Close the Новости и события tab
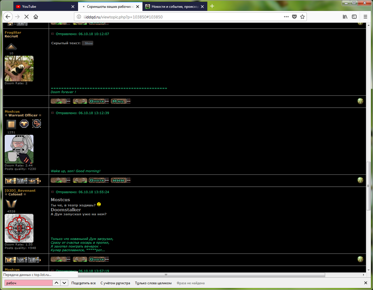The image size is (373, 290). click(x=202, y=7)
